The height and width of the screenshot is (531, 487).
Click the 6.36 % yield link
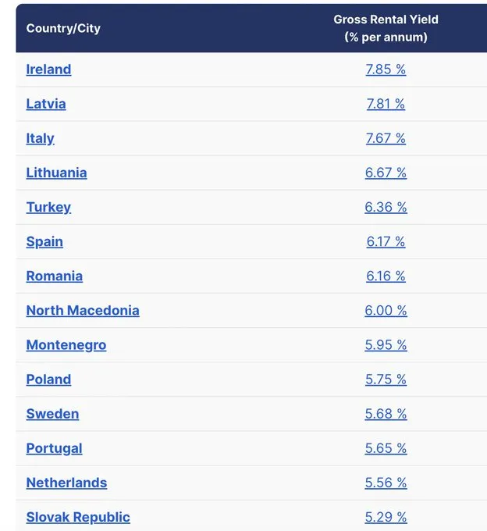(386, 207)
